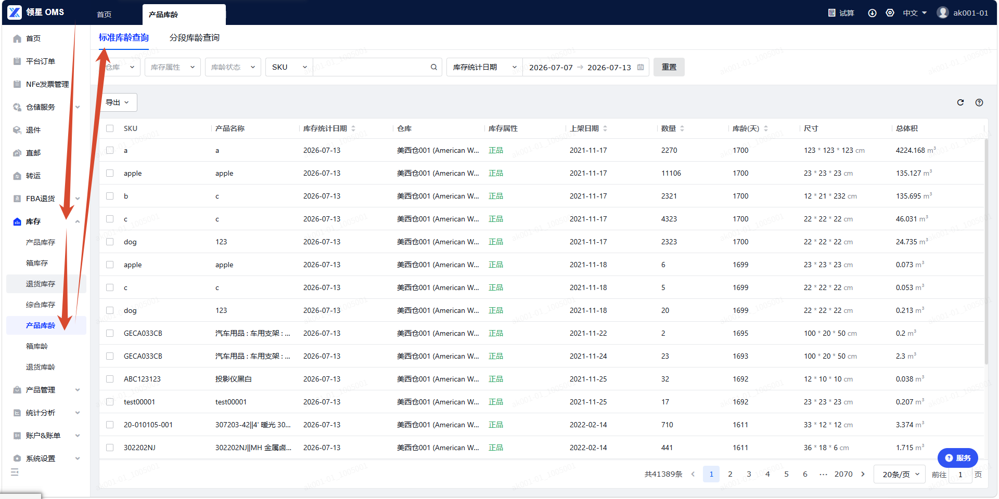
Task: Sort by 库龄(天) column arrows
Action: [x=766, y=128]
